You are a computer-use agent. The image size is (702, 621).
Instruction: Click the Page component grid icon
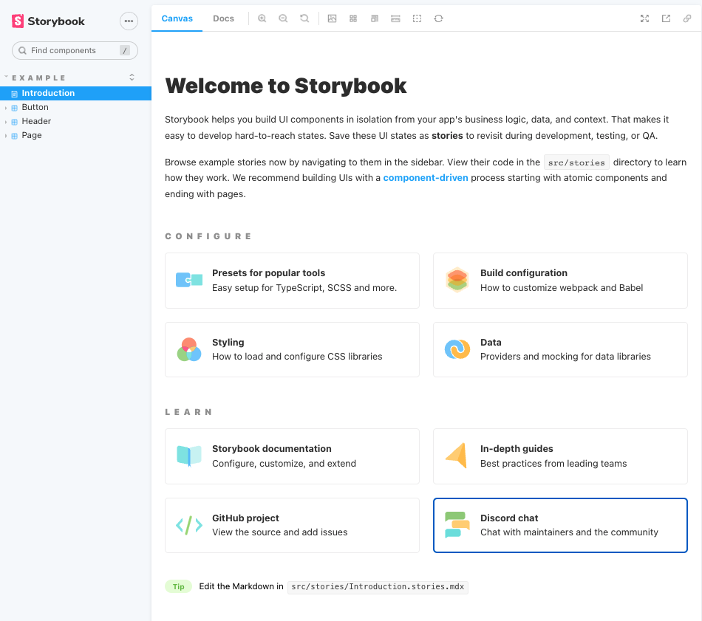(x=14, y=136)
